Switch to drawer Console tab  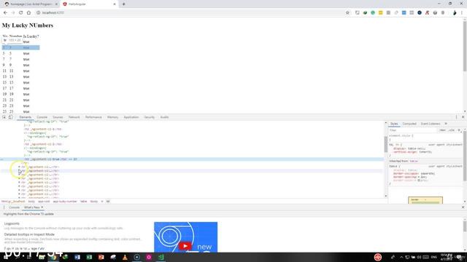(14, 207)
